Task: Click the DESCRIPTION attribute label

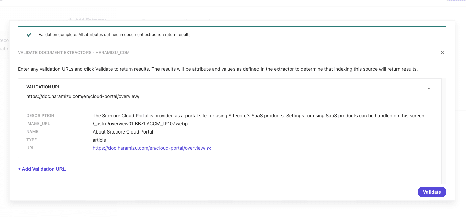Action: click(x=40, y=116)
